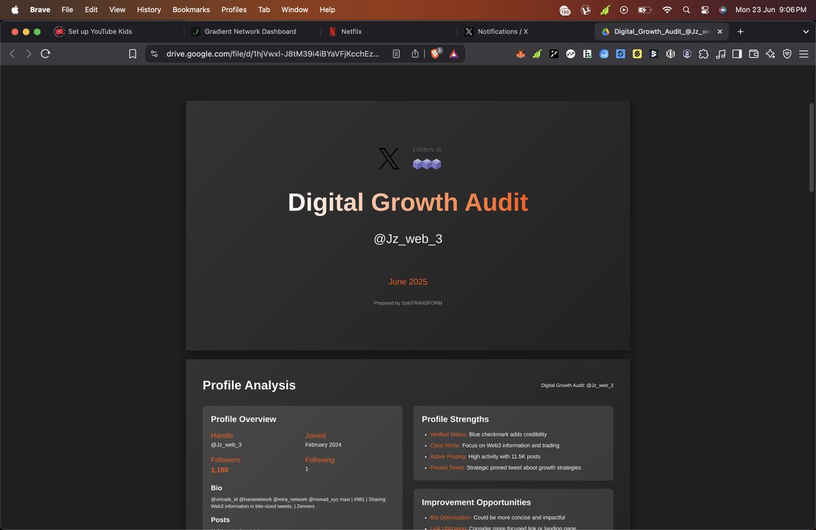816x530 pixels.
Task: Click the February 2024 joined date
Action: click(323, 445)
